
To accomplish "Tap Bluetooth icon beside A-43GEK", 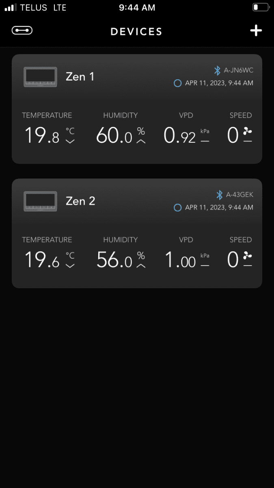I will (x=220, y=195).
